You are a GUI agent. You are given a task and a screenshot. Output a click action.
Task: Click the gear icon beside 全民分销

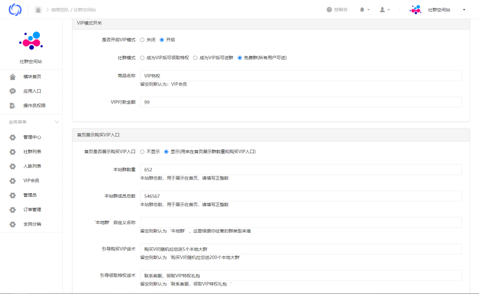click(x=13, y=224)
